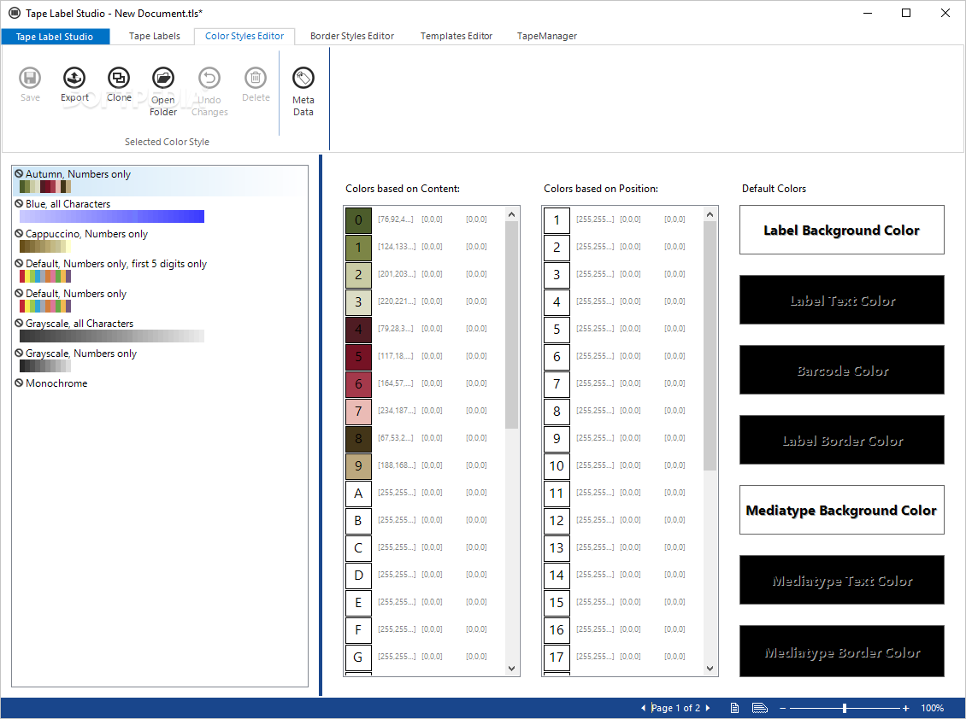Pick color swatch for content character A
The width and height of the screenshot is (966, 719).
[358, 493]
